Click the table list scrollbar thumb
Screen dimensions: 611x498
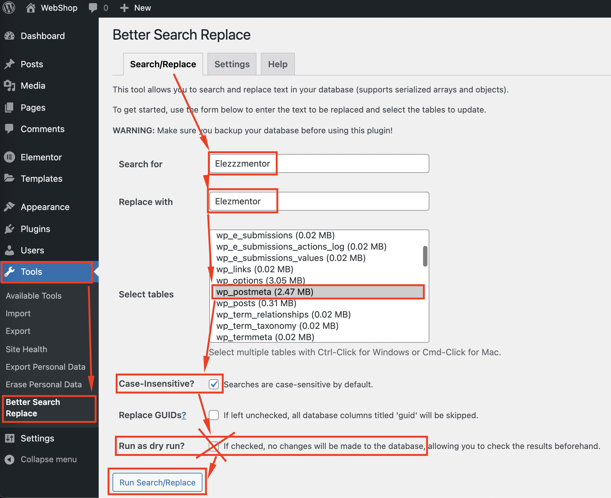(425, 256)
